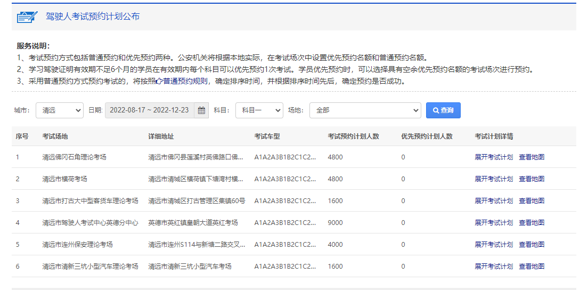Viewport: 588px width, 290px height.
Task: Click the blue 查询 search button
Action: pyautogui.click(x=443, y=110)
